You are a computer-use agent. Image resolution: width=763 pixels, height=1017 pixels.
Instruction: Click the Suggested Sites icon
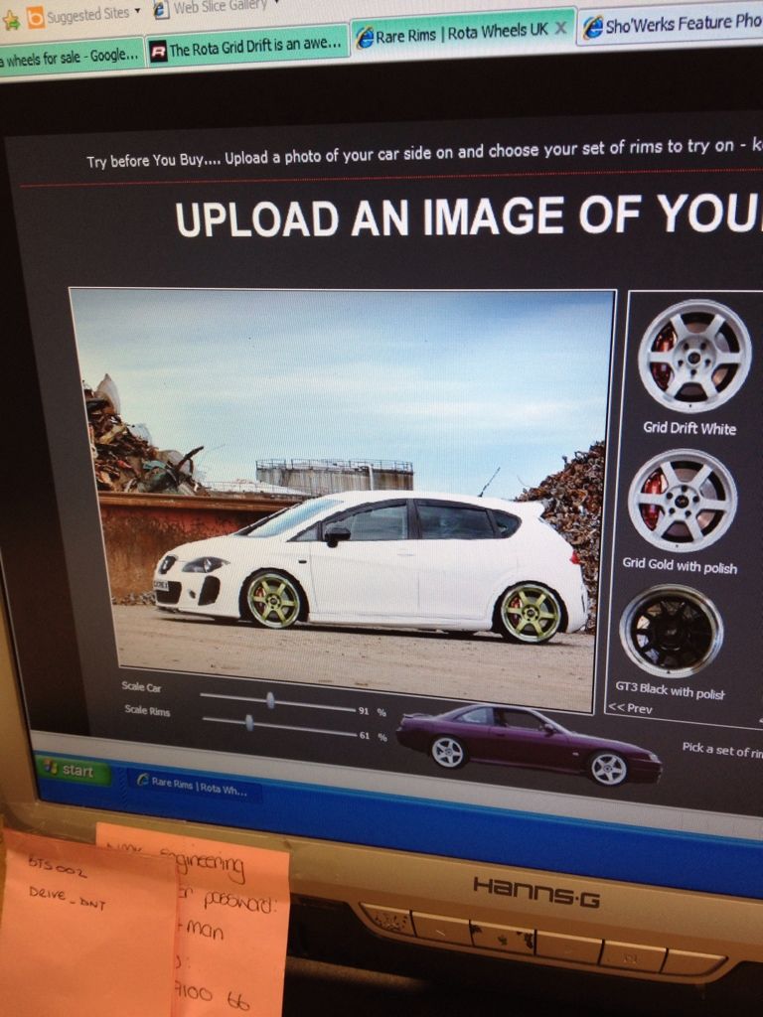point(36,17)
